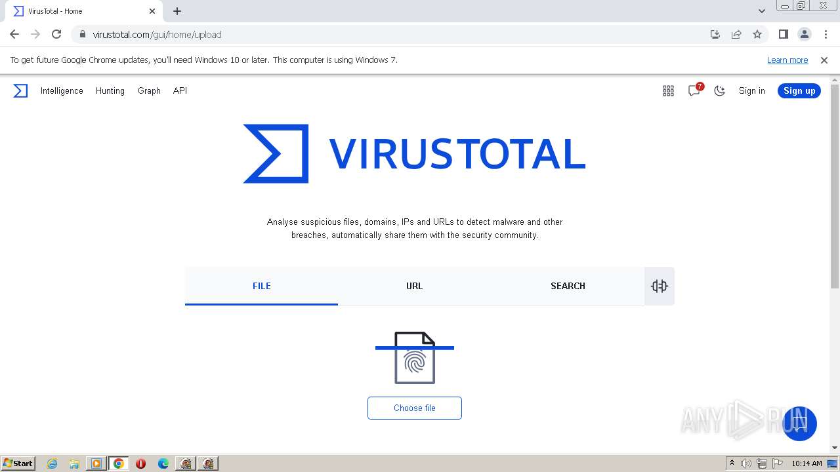Open the widget icon beside SEARCH tab
This screenshot has width=840, height=472.
660,286
